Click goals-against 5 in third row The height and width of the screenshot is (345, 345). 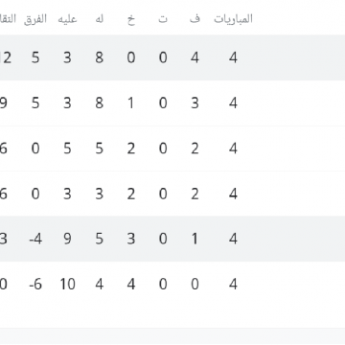[x=67, y=149]
